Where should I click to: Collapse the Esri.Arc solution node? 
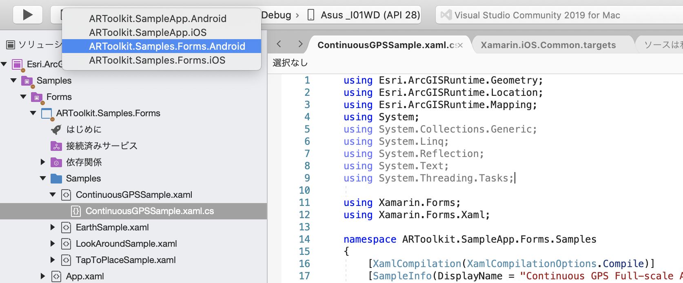(x=4, y=64)
